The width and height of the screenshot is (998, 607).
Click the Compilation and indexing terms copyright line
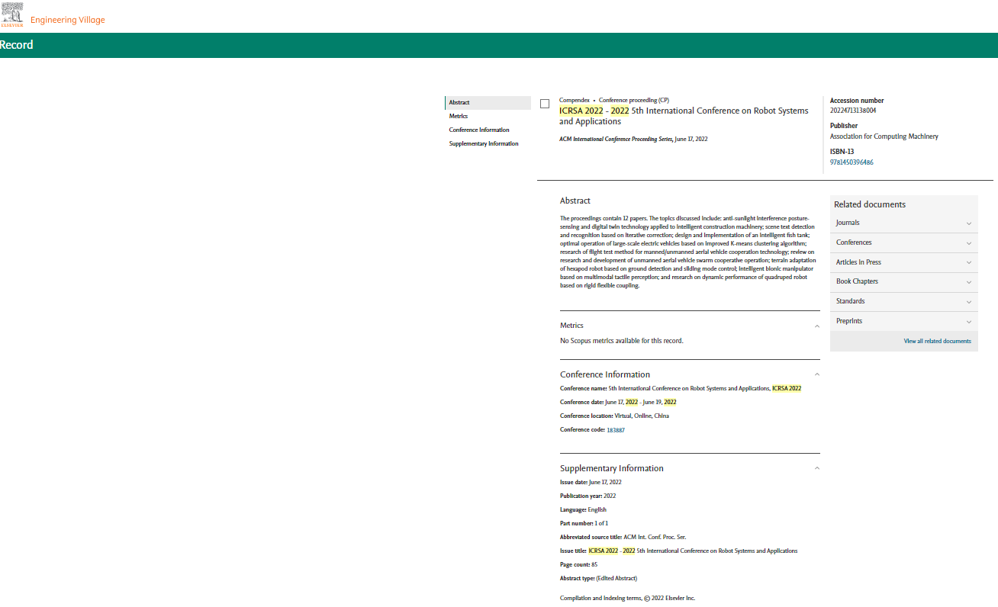[x=627, y=599]
